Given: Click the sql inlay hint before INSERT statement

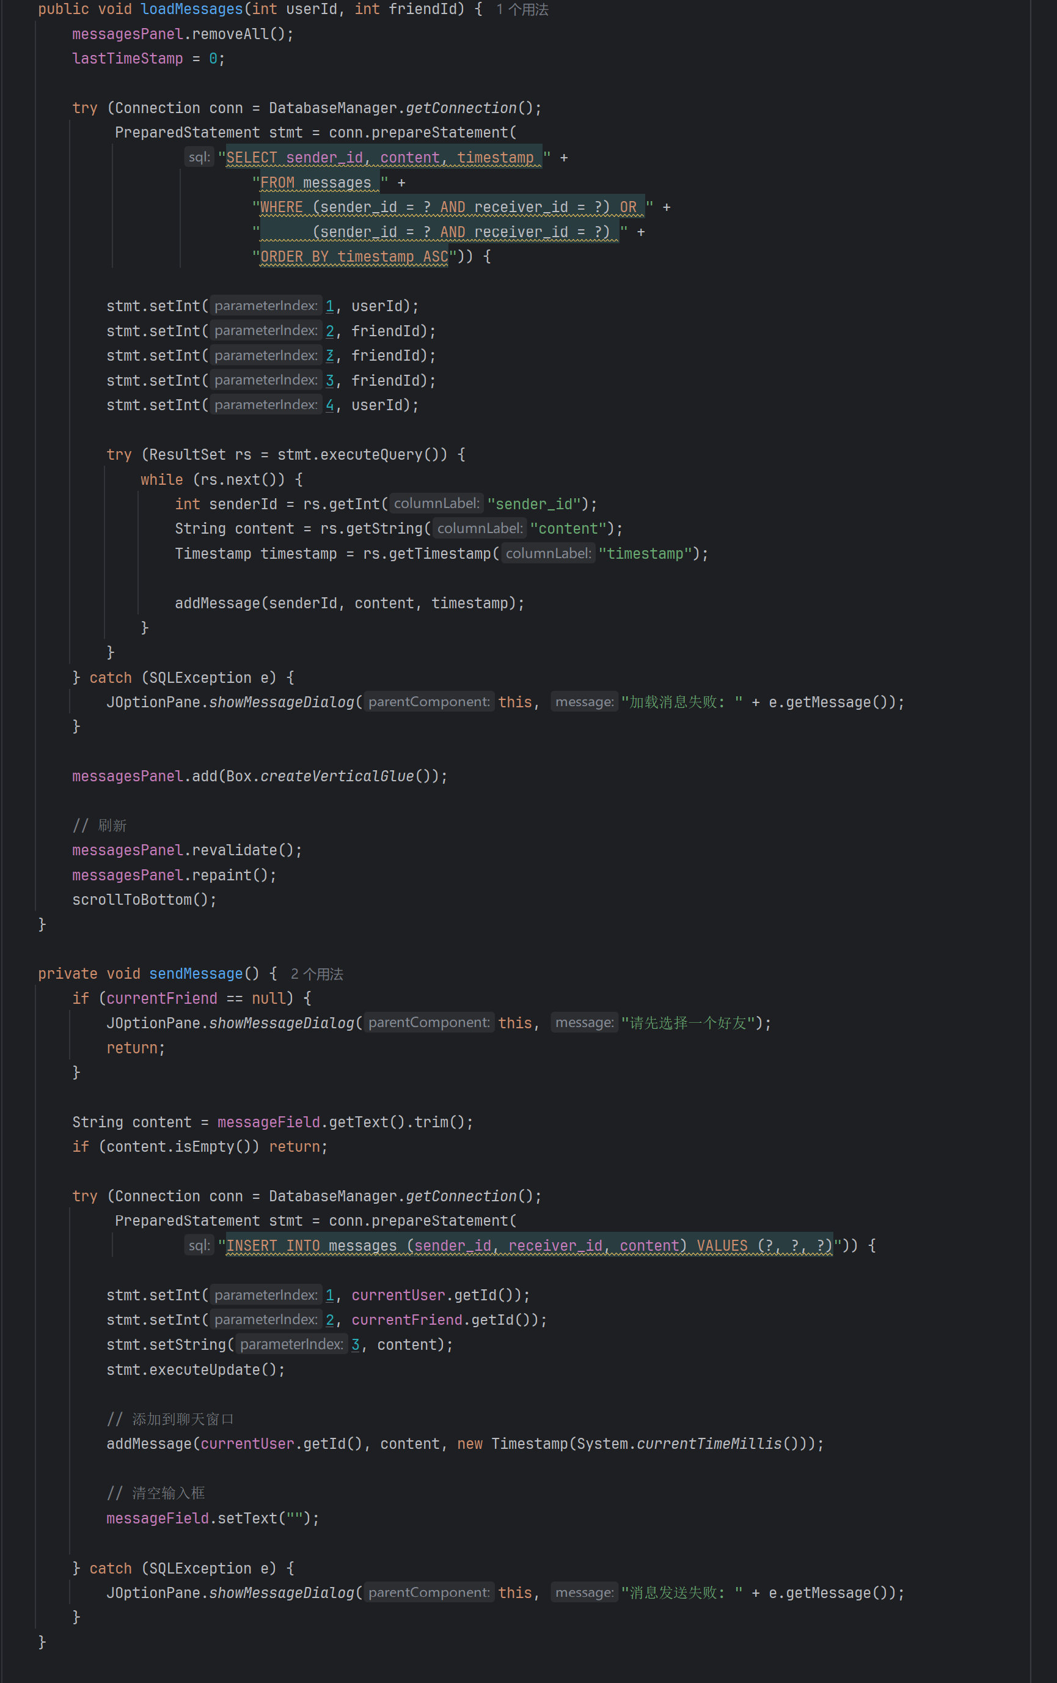Looking at the screenshot, I should (x=199, y=1245).
